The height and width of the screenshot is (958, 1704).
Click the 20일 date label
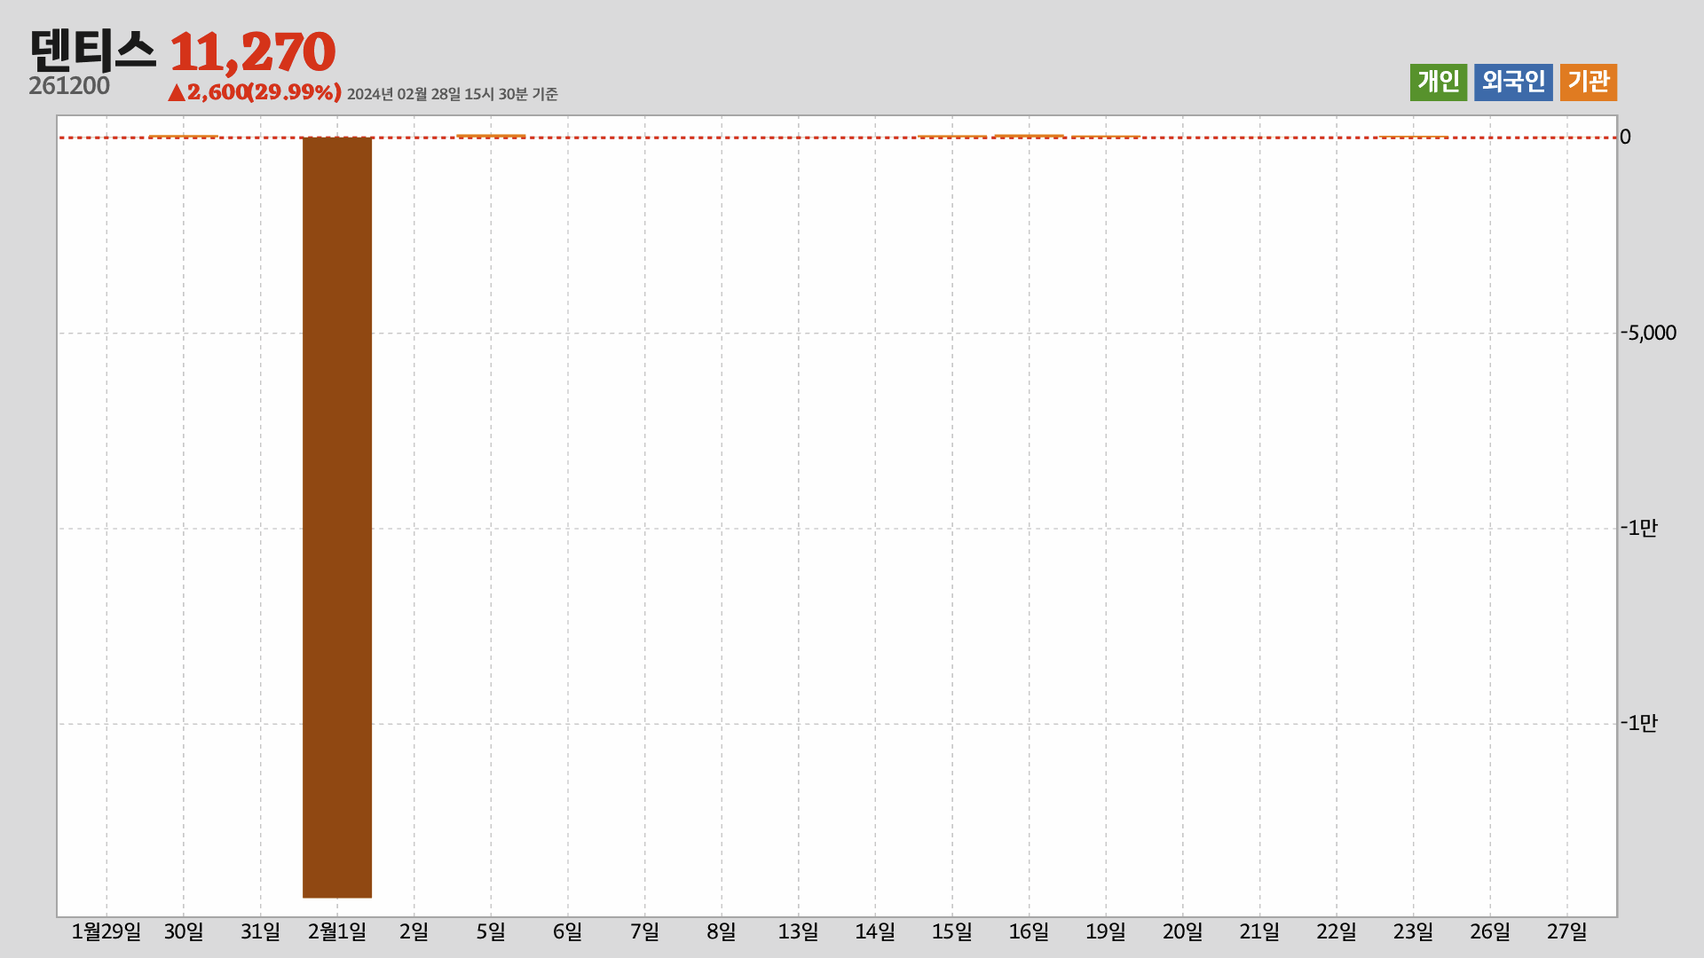(x=1183, y=931)
